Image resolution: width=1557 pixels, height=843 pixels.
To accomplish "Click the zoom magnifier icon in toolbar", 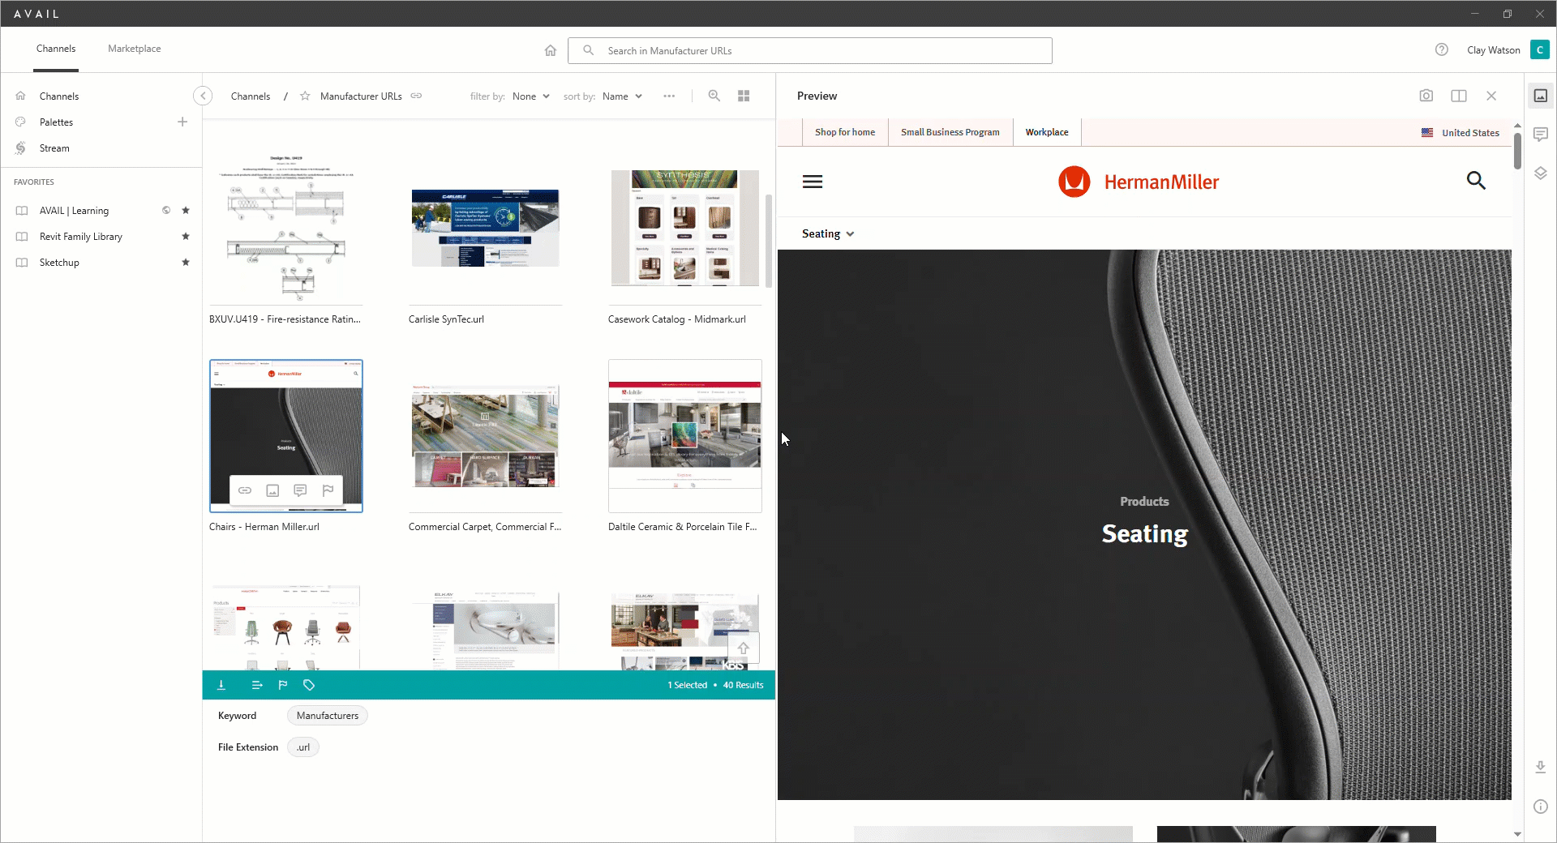I will [714, 96].
